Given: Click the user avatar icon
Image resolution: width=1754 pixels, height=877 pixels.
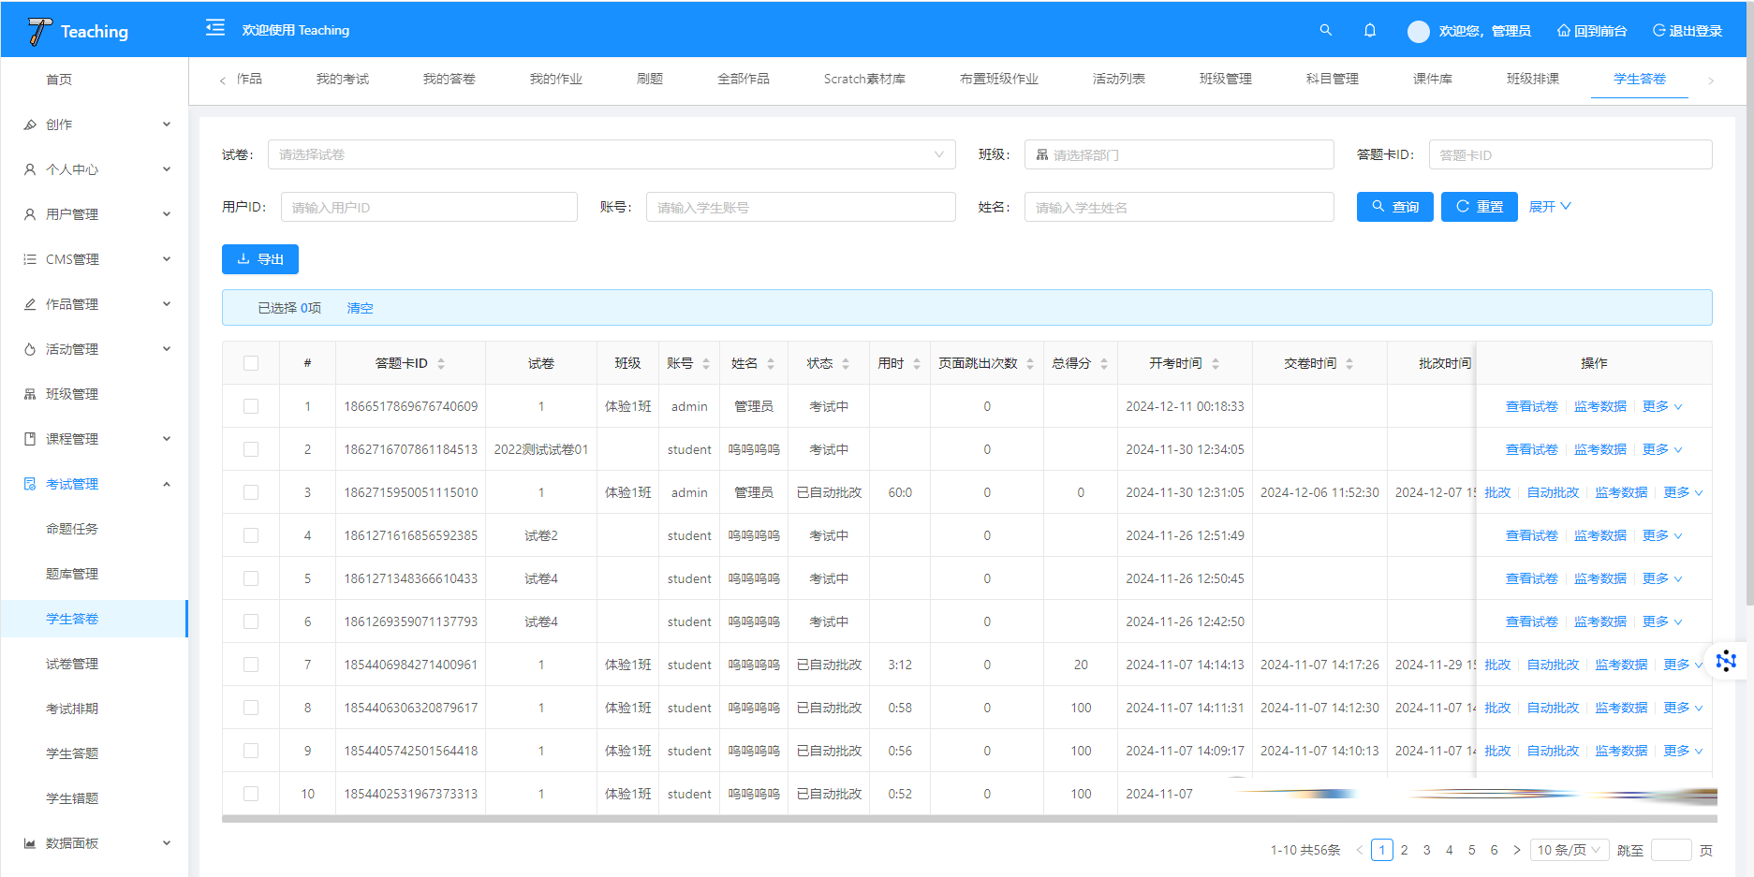Looking at the screenshot, I should pos(1418,31).
